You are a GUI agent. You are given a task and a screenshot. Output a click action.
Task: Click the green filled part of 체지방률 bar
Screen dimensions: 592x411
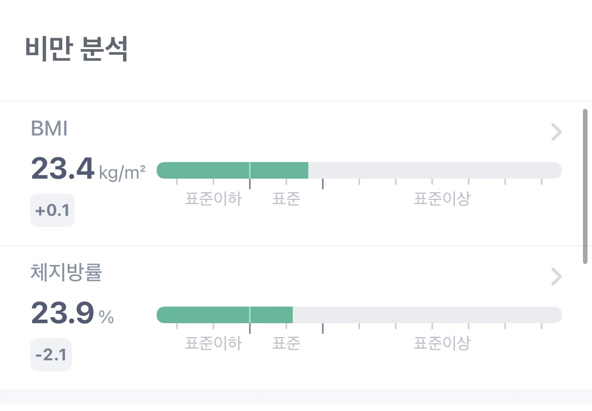224,315
